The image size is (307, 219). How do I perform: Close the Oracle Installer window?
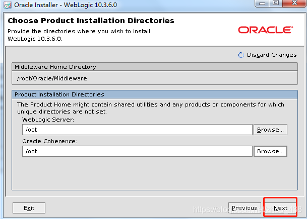click(294, 3)
